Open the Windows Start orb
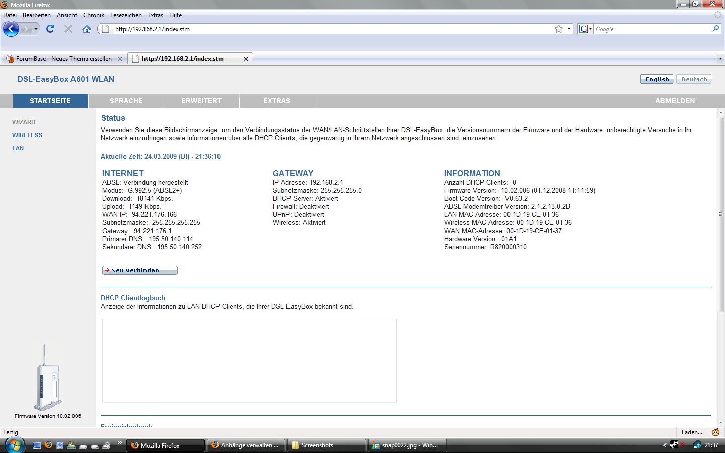725x453 pixels. [14, 445]
